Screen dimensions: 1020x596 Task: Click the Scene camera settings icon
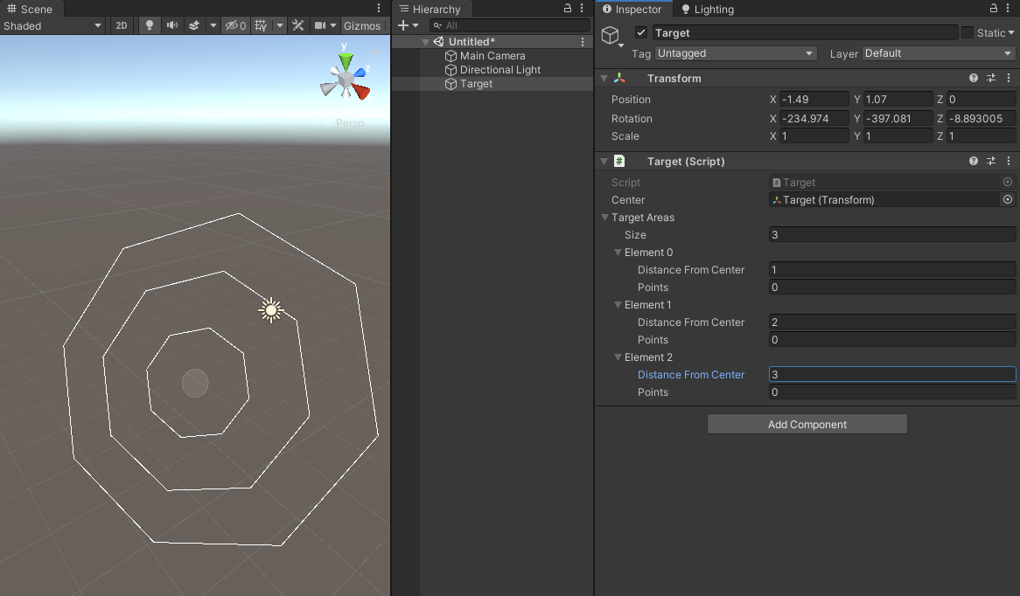point(321,25)
